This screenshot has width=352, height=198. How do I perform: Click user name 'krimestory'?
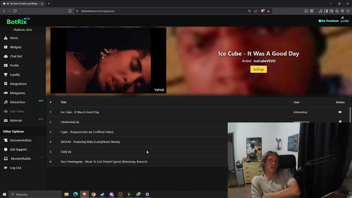click(x=301, y=112)
